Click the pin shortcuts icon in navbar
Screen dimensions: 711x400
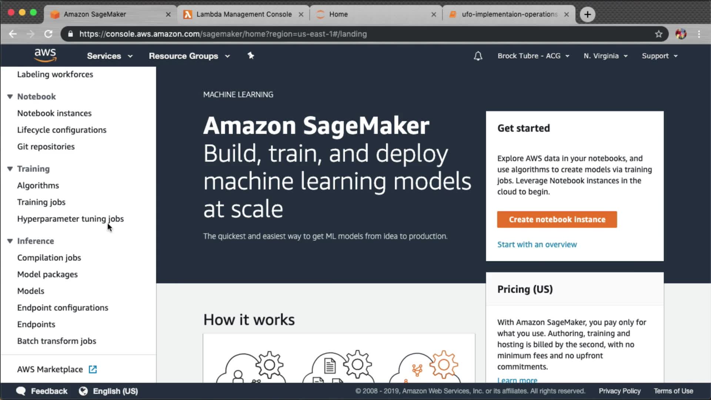pyautogui.click(x=251, y=56)
